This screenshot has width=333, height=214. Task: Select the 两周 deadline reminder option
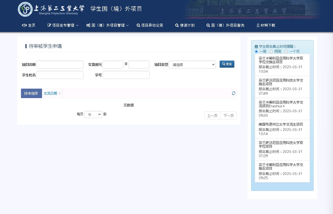pos(271,52)
